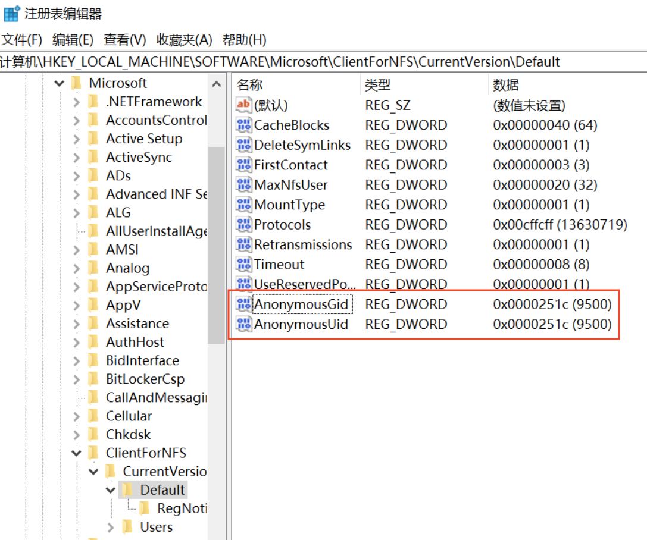This screenshot has height=540, width=647.
Task: Open the 查看(V) view menu
Action: 125,40
